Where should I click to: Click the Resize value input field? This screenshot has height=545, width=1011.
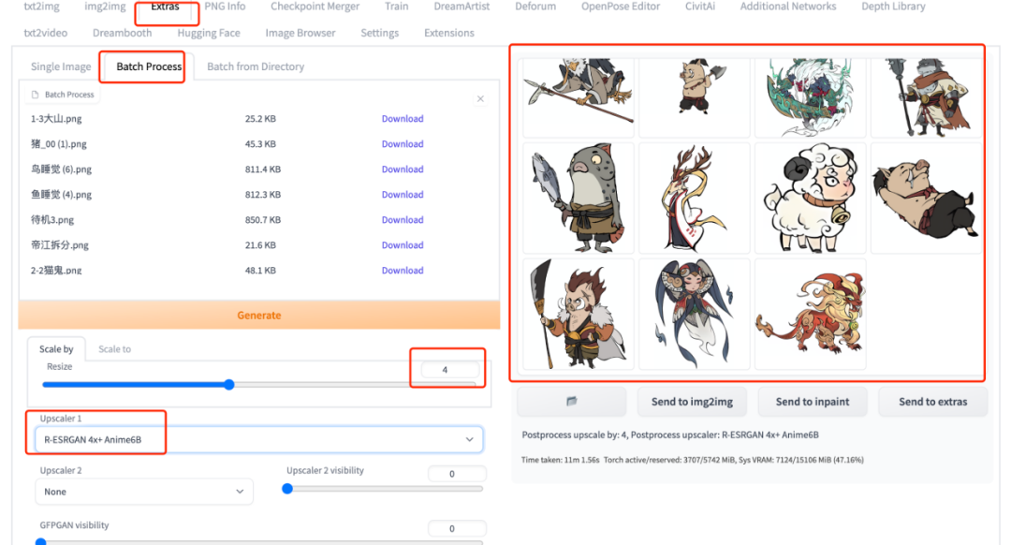pyautogui.click(x=450, y=370)
